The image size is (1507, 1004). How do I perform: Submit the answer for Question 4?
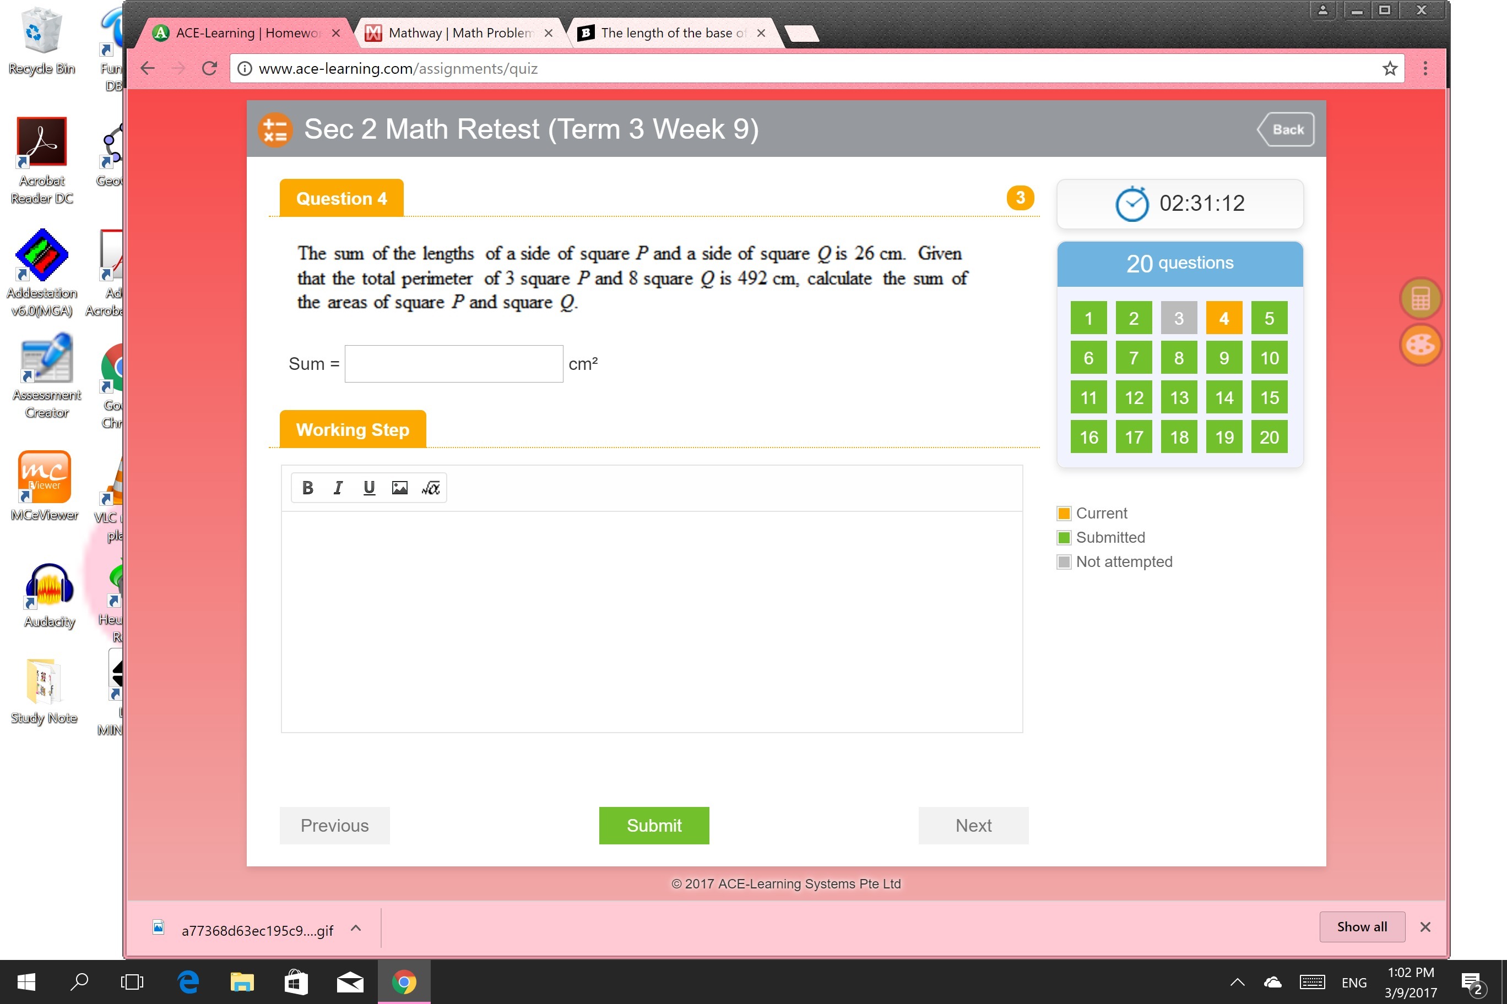point(654,825)
